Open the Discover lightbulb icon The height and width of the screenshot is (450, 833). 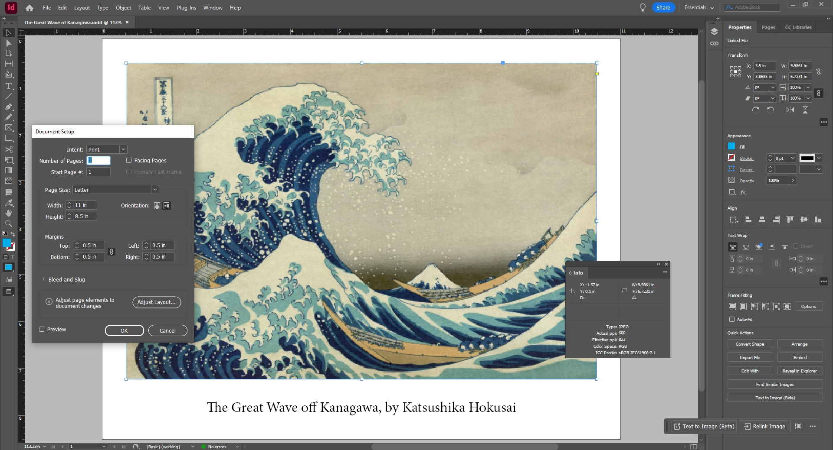pyautogui.click(x=643, y=8)
